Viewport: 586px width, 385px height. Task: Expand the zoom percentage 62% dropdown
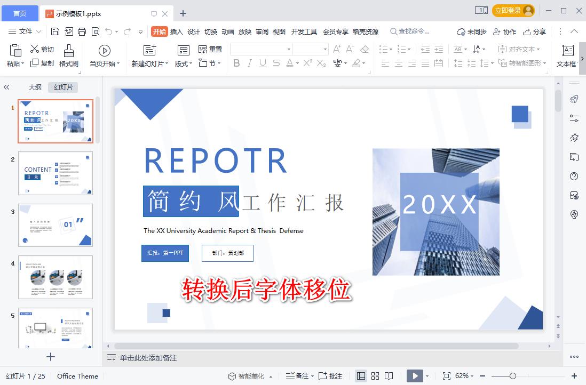point(473,376)
